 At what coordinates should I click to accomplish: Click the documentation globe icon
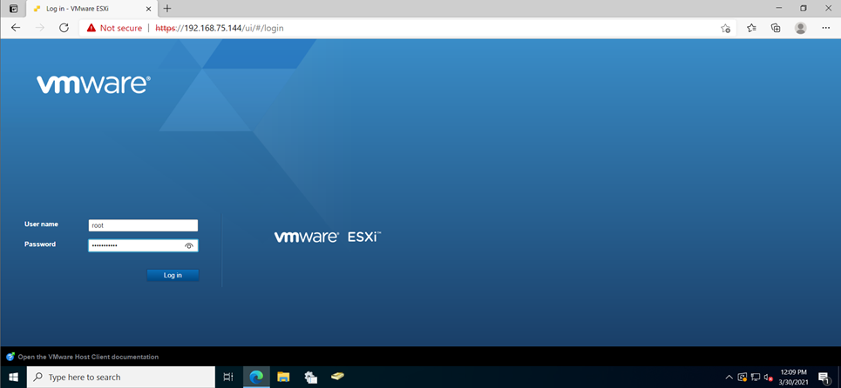[10, 357]
